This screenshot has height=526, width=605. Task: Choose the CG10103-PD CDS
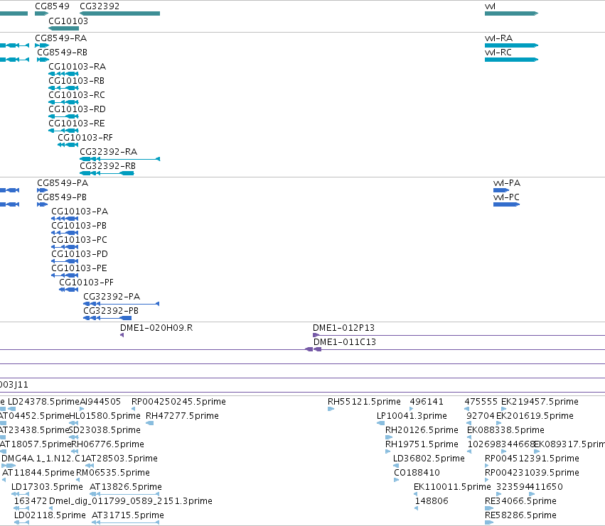pos(80,254)
